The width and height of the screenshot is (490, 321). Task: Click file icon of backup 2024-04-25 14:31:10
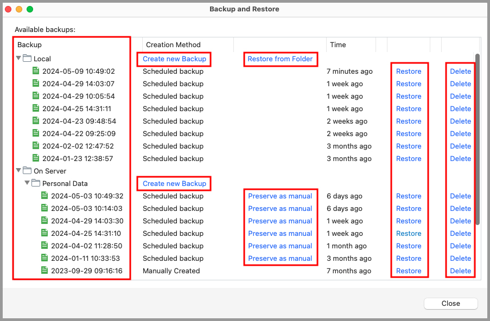pos(44,233)
